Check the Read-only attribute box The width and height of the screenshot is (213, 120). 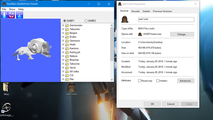(139, 81)
